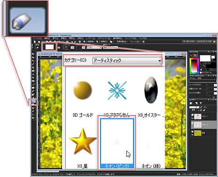This screenshot has width=218, height=177.
Task: Open the layer blend mode dropdown
Action: point(194,110)
